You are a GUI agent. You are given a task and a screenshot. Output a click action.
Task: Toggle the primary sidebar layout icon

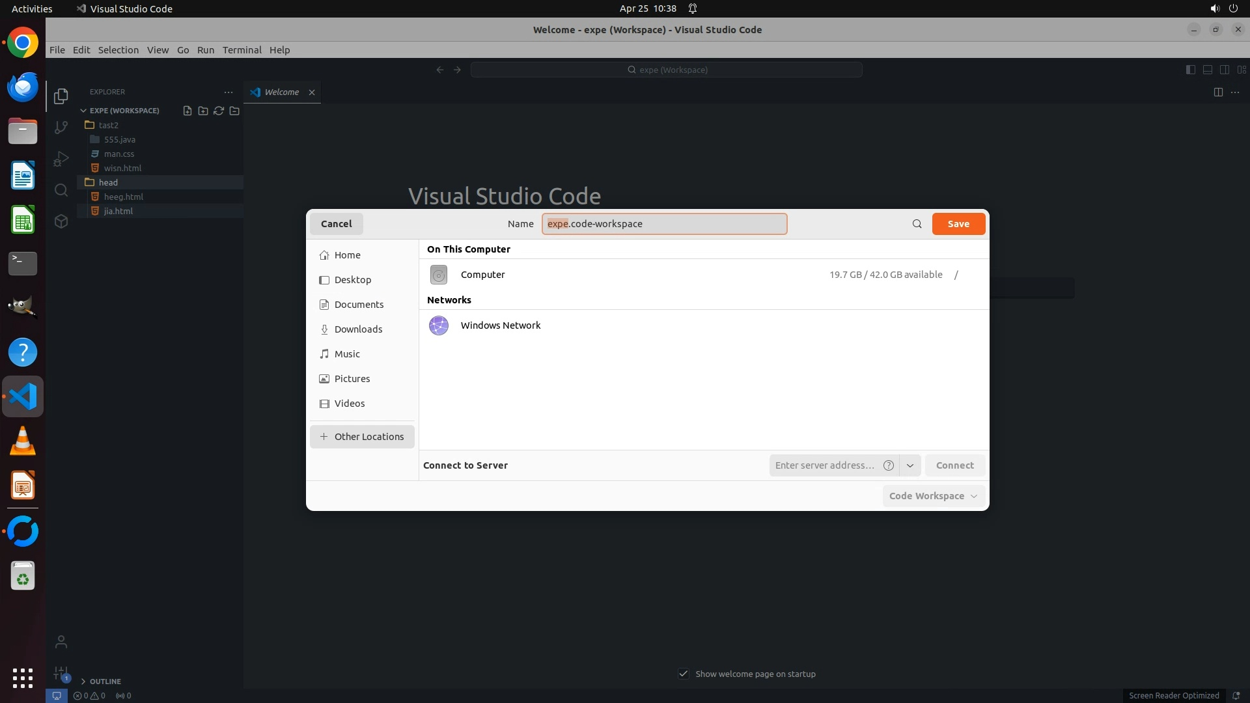point(1190,70)
